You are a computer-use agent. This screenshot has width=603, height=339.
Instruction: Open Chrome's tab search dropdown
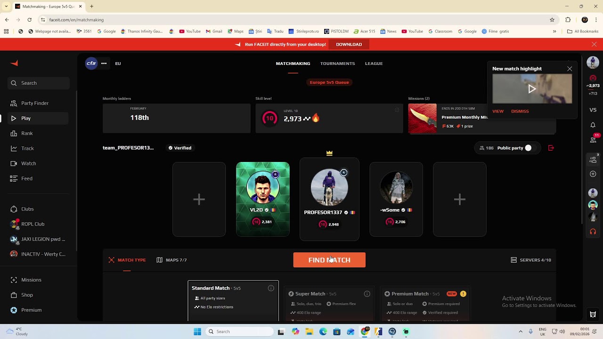(x=7, y=7)
